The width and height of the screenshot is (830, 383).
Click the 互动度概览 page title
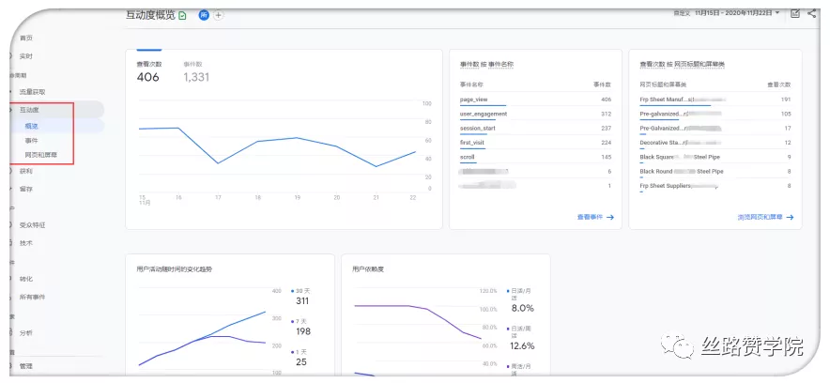point(150,15)
